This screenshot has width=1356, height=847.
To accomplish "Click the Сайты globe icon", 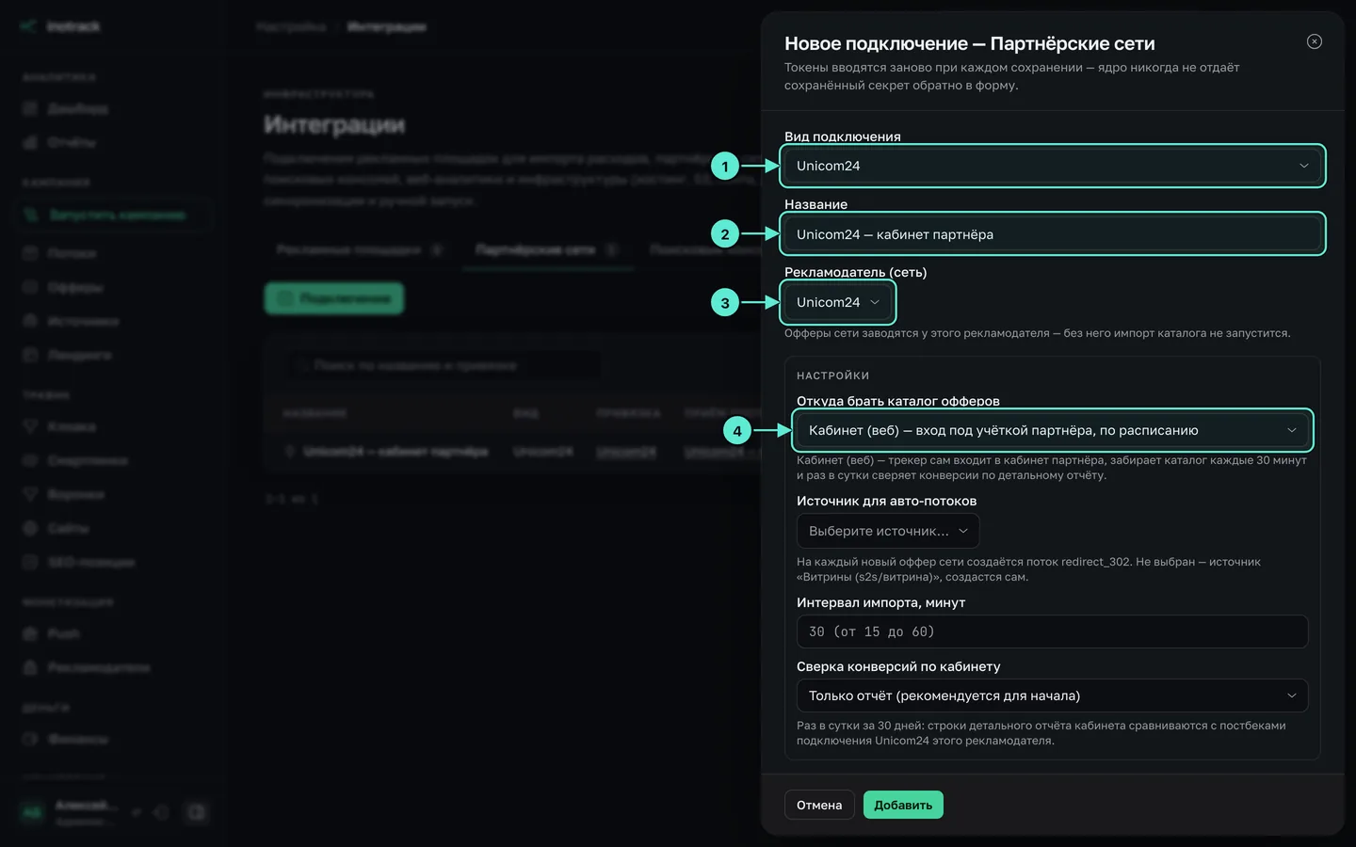I will pos(30,528).
